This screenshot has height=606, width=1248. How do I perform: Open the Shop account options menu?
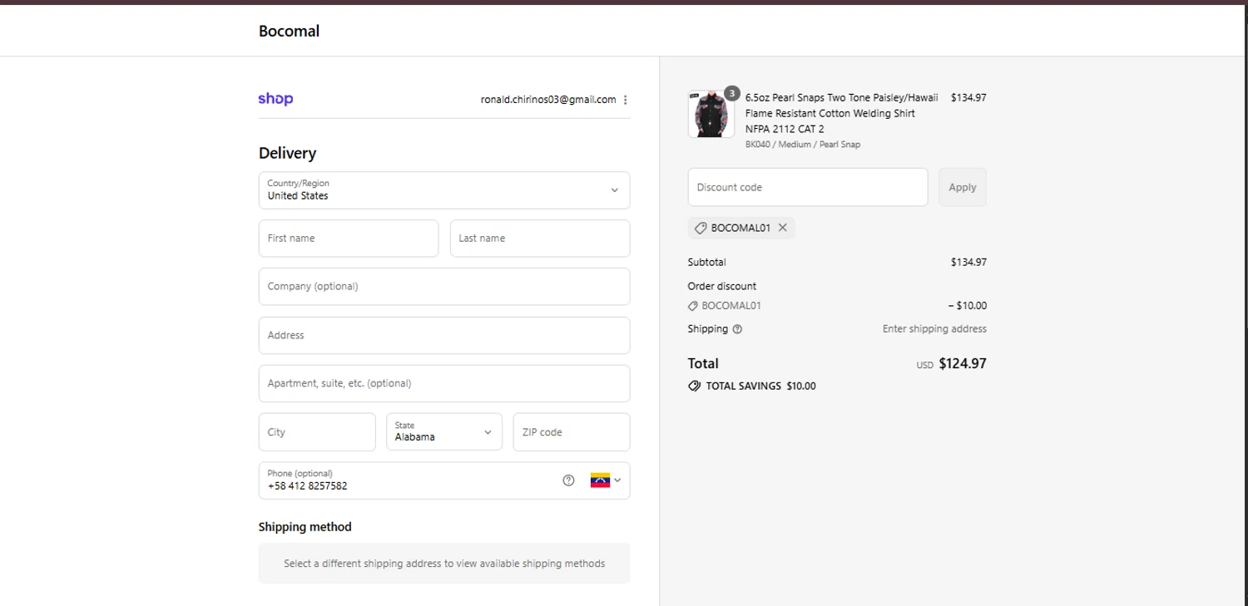625,100
